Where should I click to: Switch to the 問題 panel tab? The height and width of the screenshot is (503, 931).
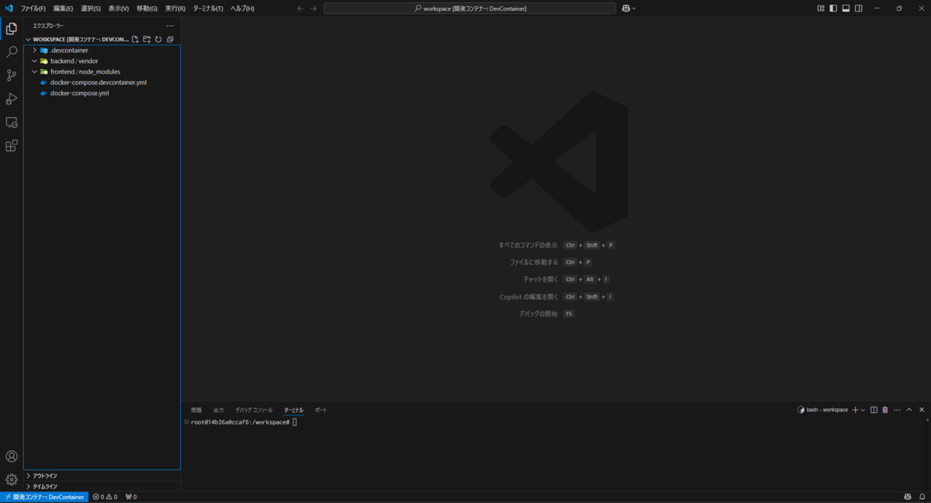click(x=196, y=410)
